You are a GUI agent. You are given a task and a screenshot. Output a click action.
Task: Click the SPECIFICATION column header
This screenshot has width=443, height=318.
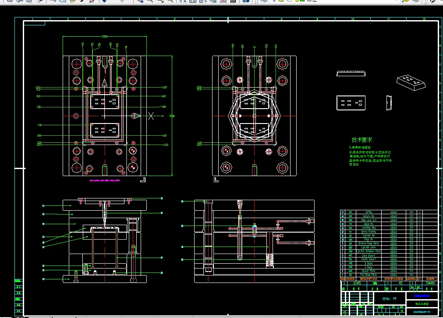[393, 279]
